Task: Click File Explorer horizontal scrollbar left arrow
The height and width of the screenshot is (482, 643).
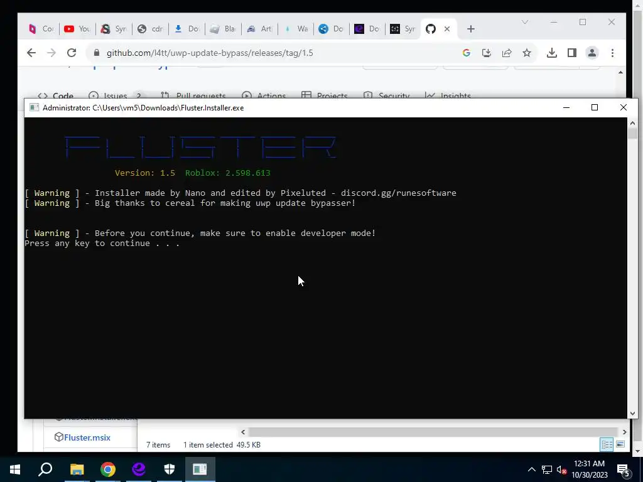Action: 243,432
